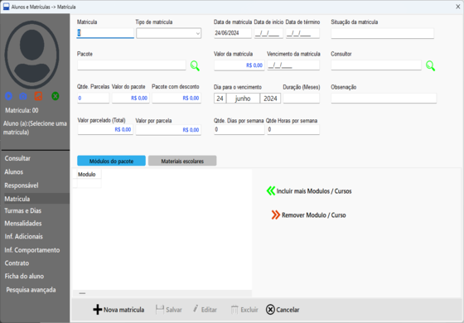The height and width of the screenshot is (323, 464).
Task: Open Mensalidades in the sidebar
Action: pyautogui.click(x=23, y=224)
